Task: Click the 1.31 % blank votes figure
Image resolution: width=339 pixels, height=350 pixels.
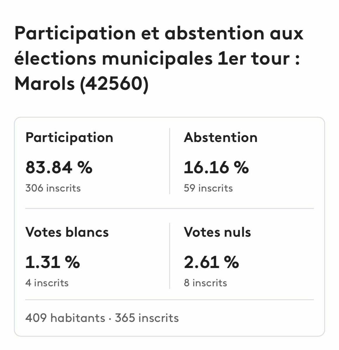Action: tap(53, 262)
